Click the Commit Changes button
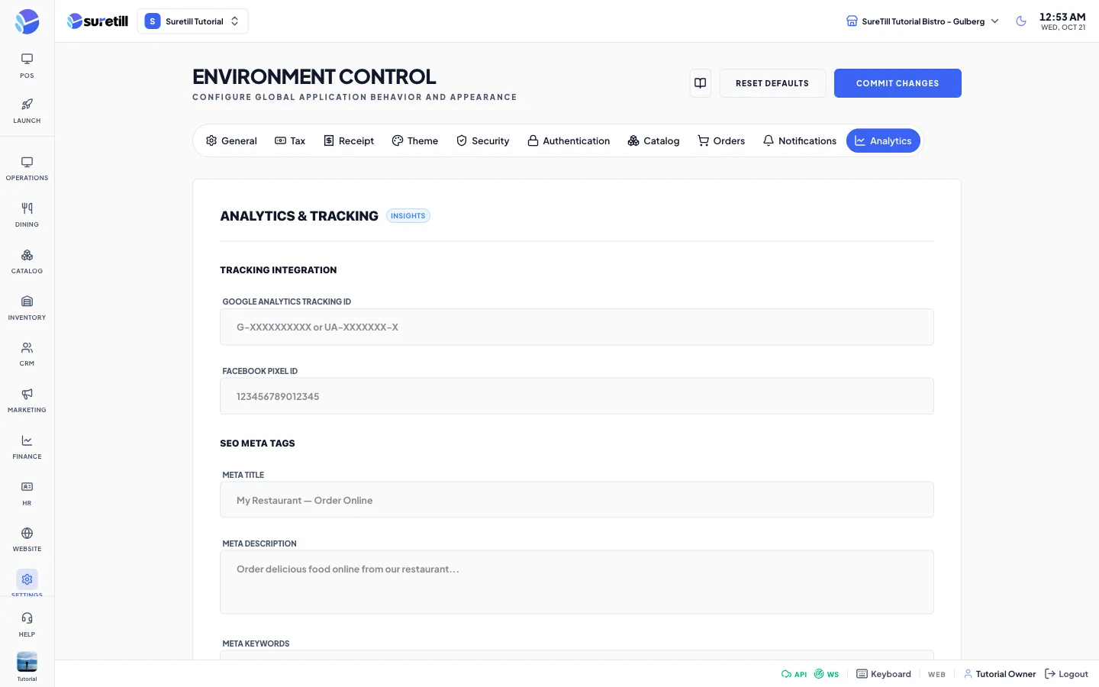Screen dimensions: 1099x687 (x=898, y=83)
